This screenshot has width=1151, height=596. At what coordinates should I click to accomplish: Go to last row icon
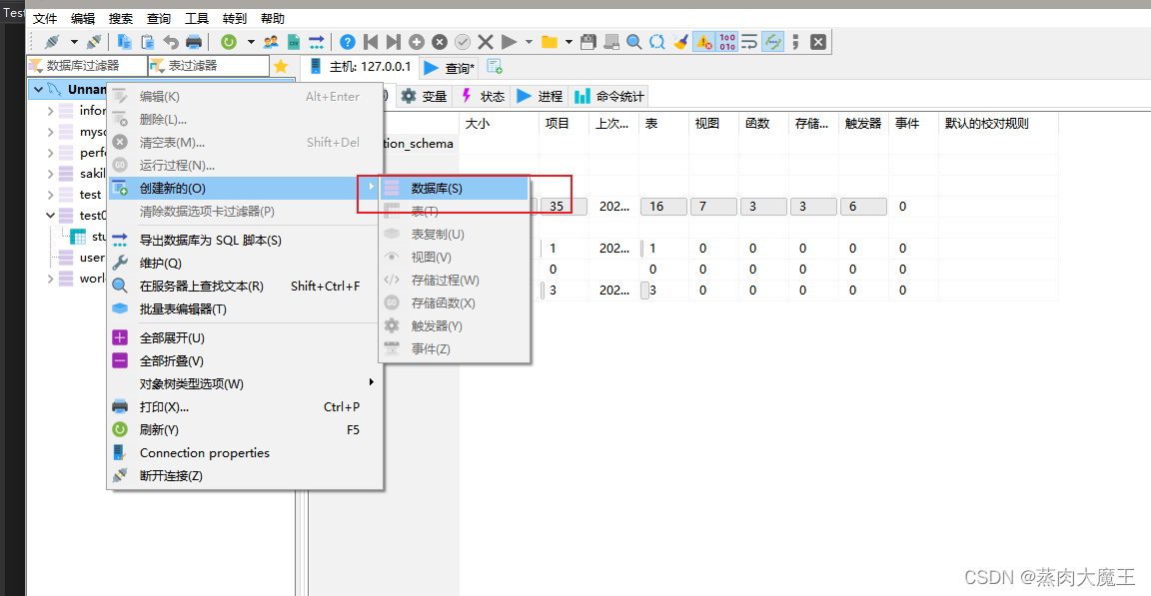394,42
